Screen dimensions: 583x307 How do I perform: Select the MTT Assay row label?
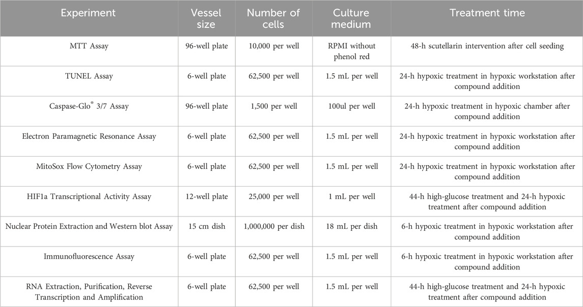click(x=88, y=46)
